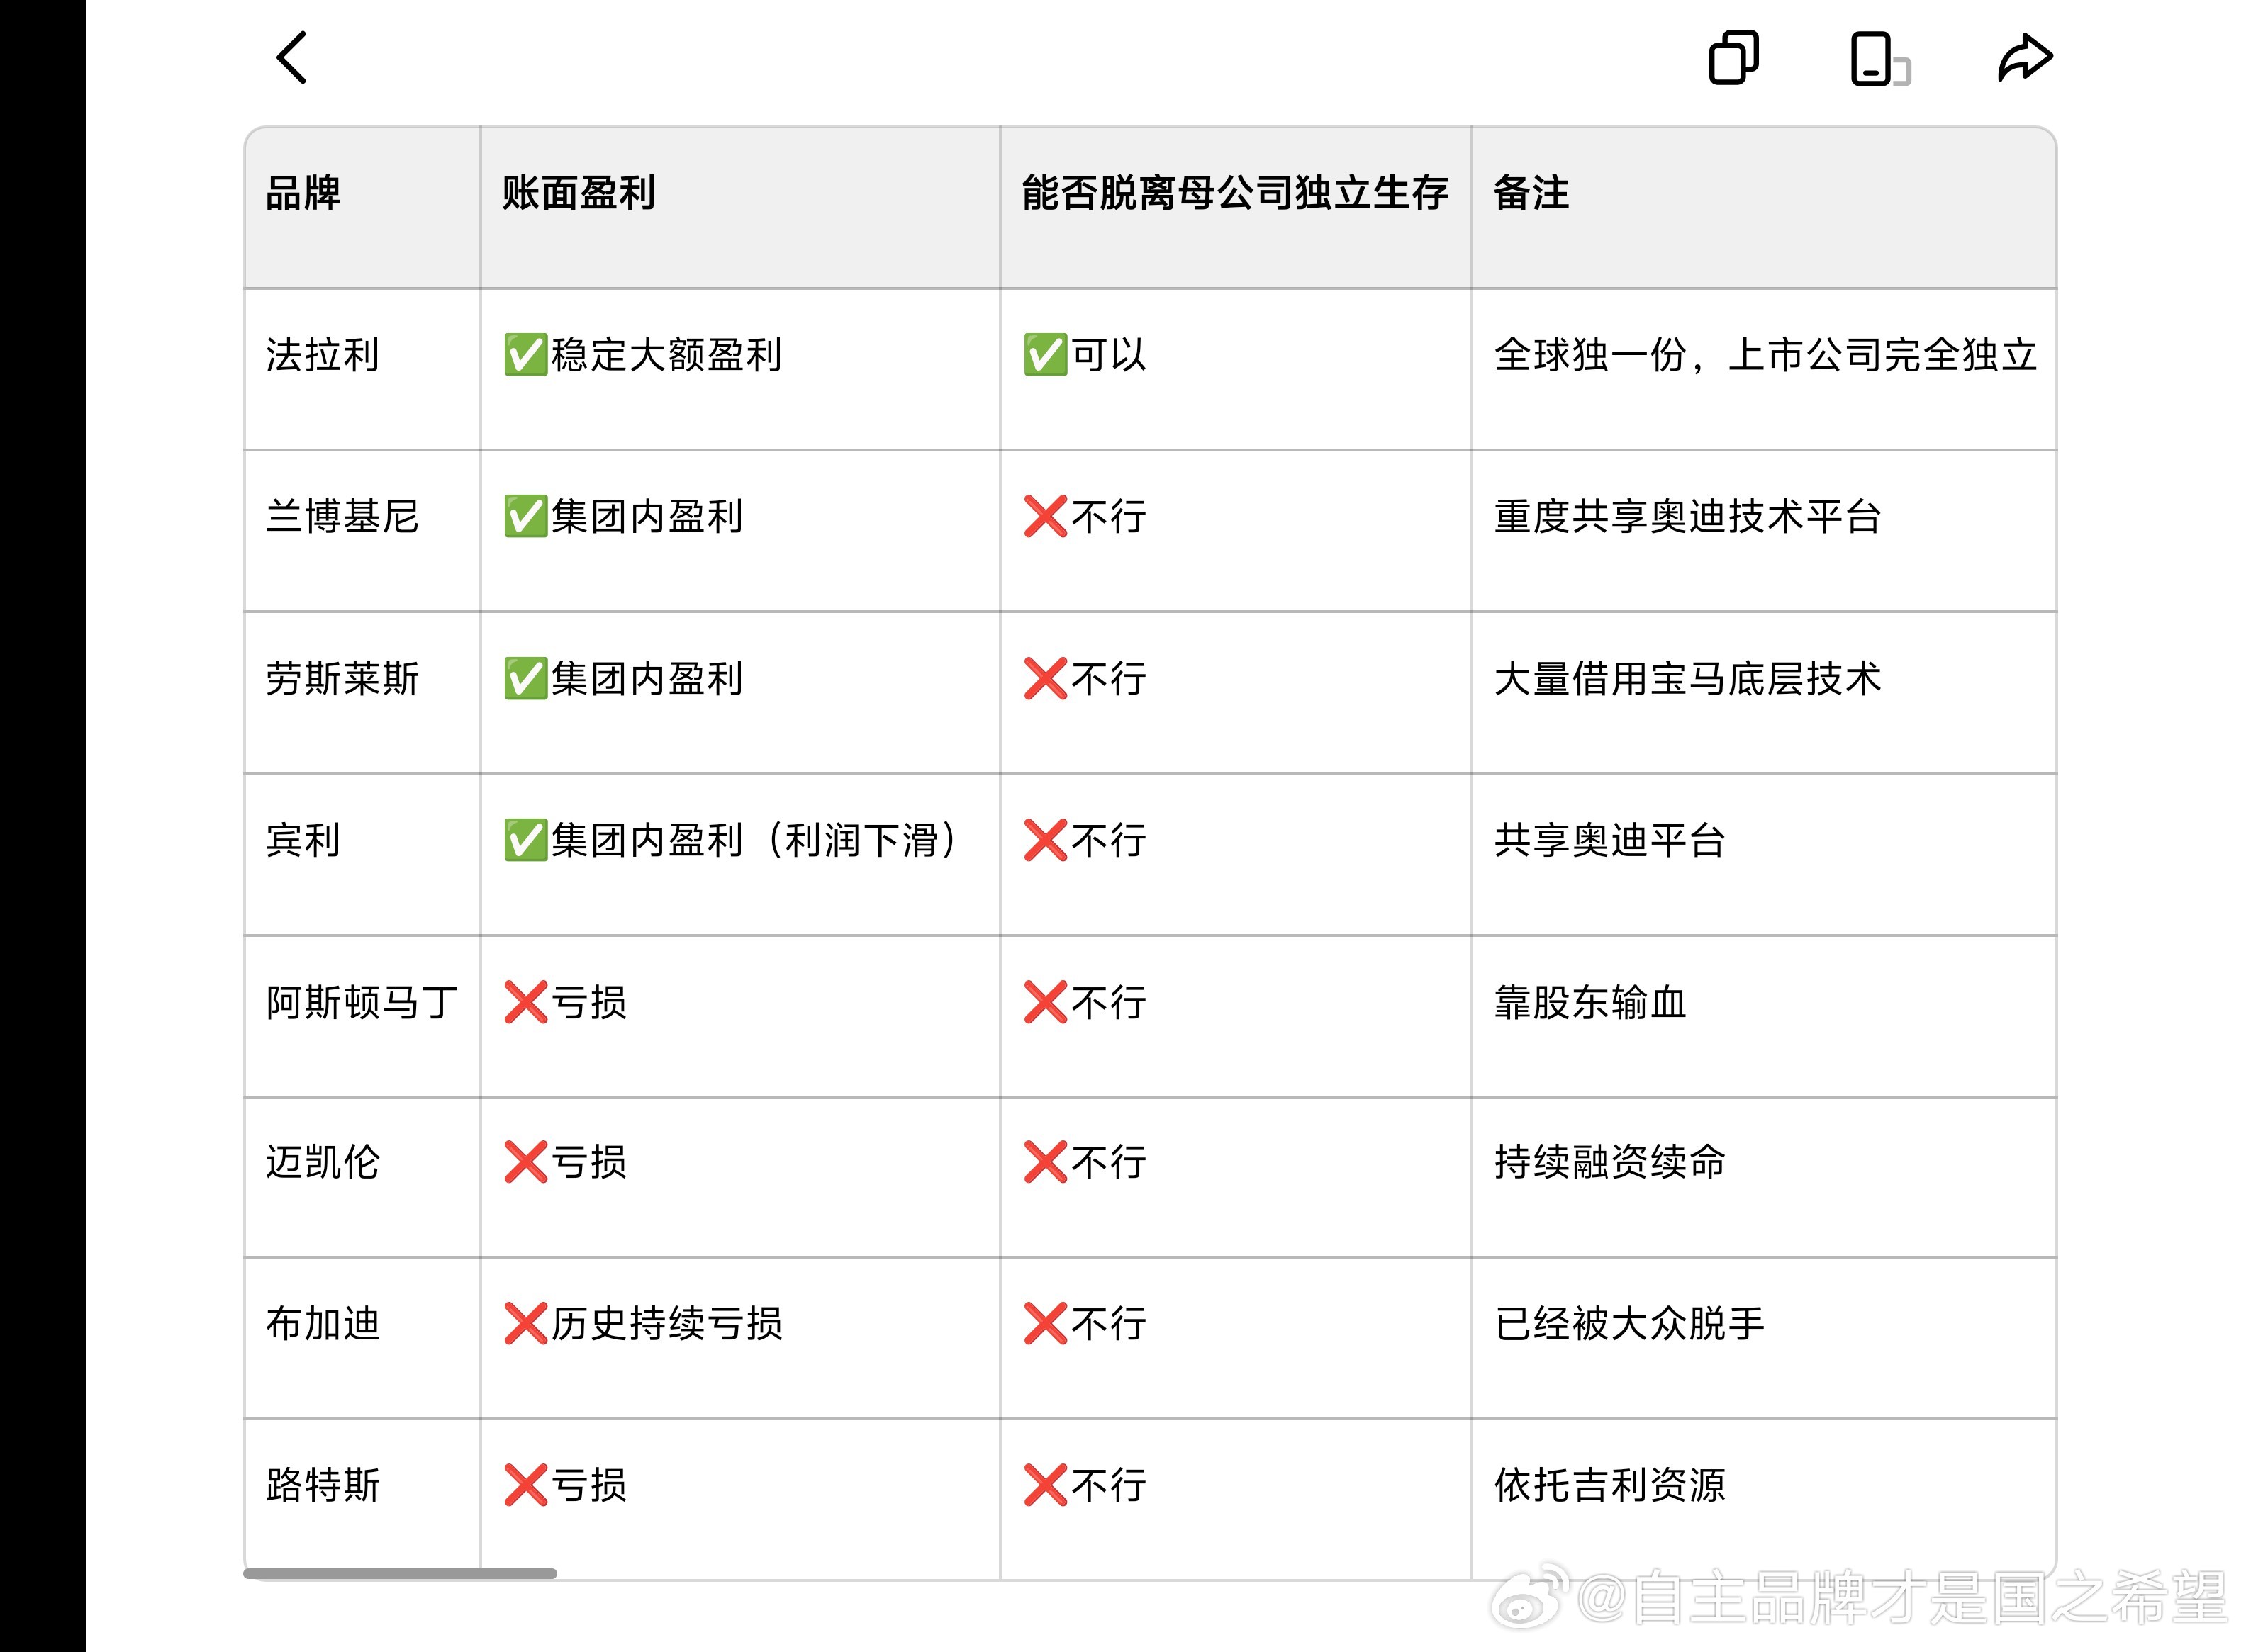The image size is (2246, 1652).
Task: Click the note 全球独一份，上市公司完全独立
Action: tap(1765, 354)
